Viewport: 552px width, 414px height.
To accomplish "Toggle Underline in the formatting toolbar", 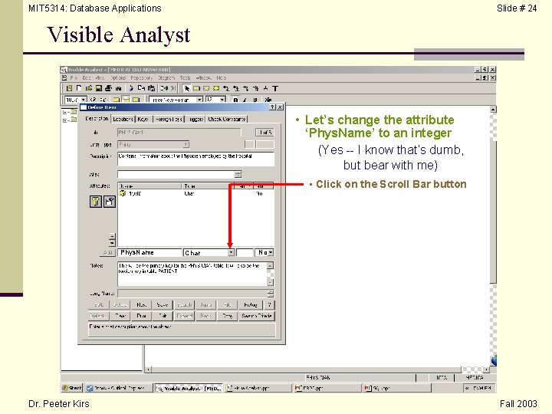I will [x=255, y=100].
